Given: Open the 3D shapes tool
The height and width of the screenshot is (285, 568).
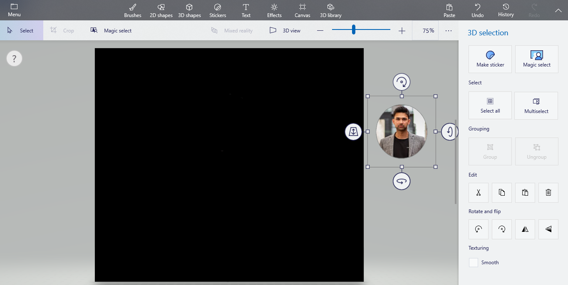Looking at the screenshot, I should (189, 10).
